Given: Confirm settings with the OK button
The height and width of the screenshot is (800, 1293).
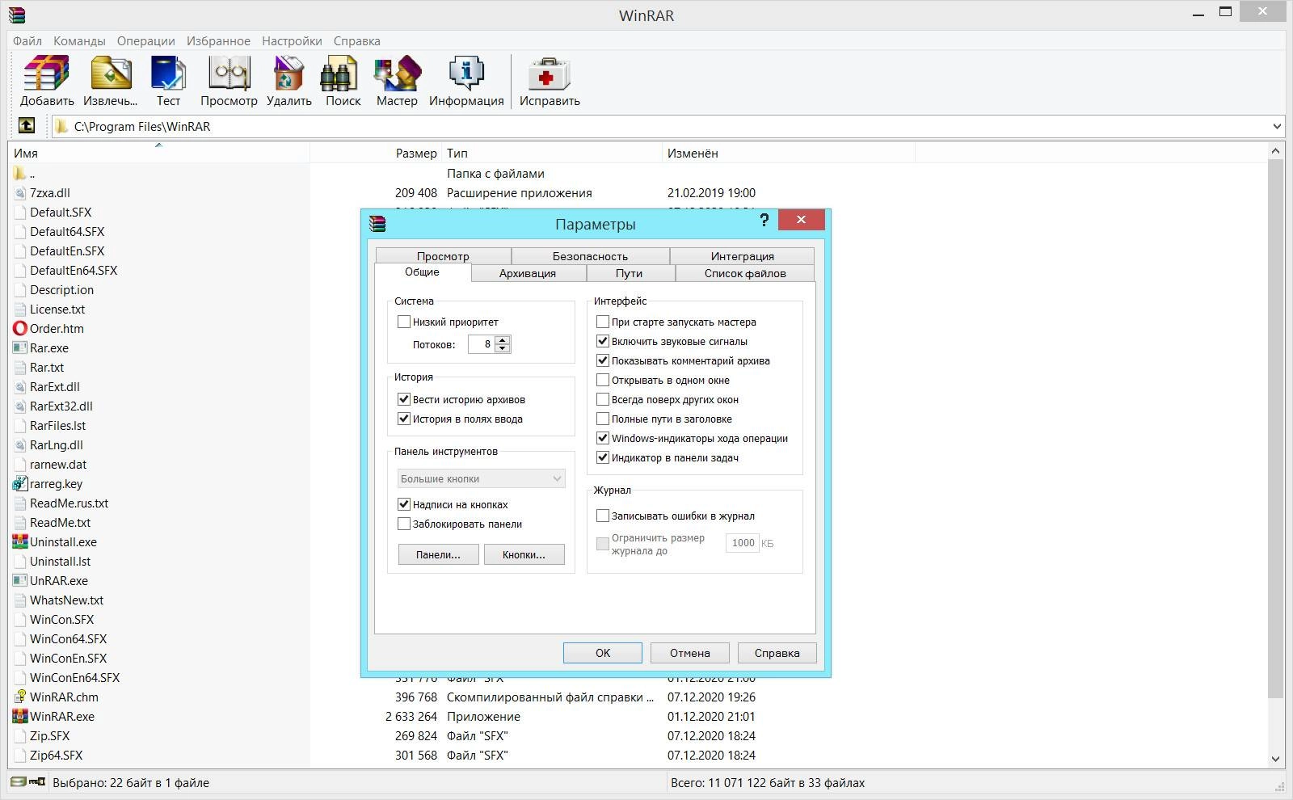Looking at the screenshot, I should point(603,653).
